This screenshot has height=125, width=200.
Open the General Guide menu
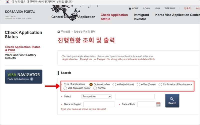pos(61,17)
